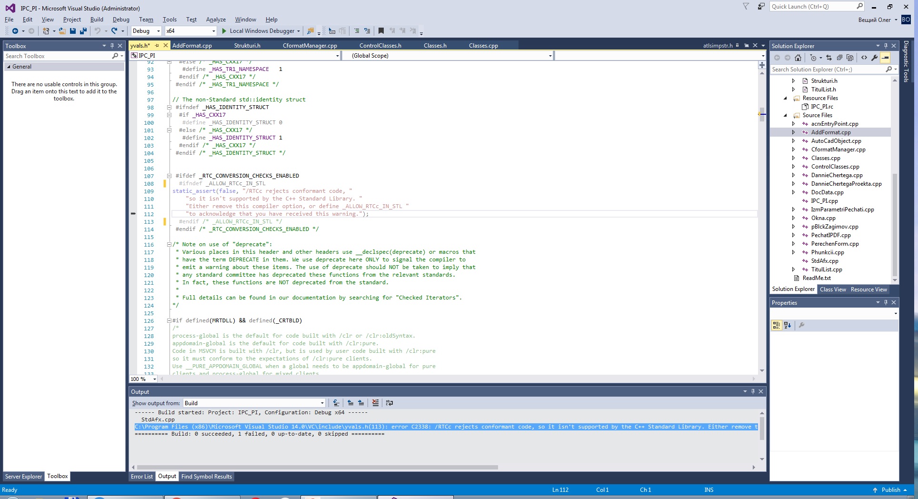Toggle a bookmark with the bookmark icon
Screen dimensions: 918x499
[381, 31]
